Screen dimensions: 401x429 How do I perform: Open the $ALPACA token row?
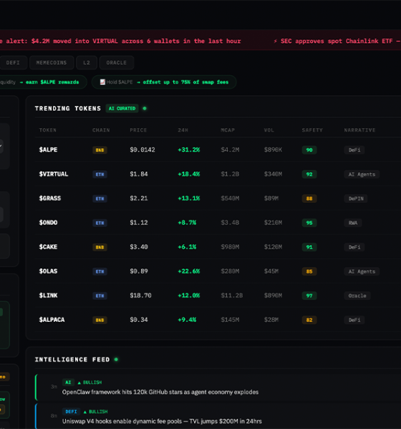pyautogui.click(x=218, y=320)
